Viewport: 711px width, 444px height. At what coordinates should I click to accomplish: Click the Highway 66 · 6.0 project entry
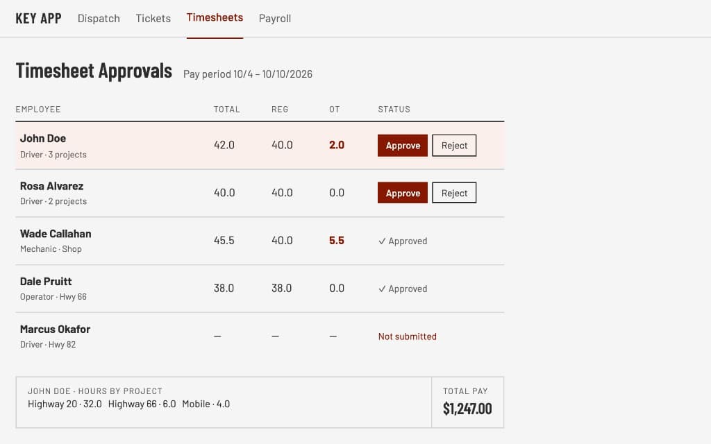[142, 404]
